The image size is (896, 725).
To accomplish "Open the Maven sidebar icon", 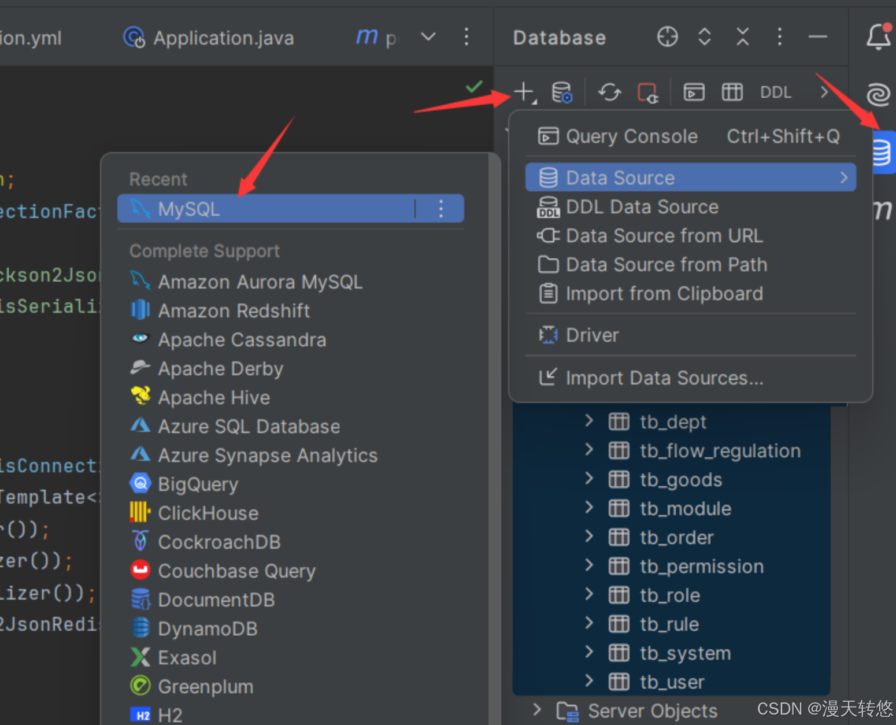I will click(883, 209).
